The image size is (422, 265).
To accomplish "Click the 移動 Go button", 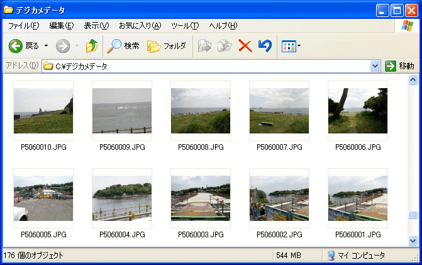I will point(399,66).
